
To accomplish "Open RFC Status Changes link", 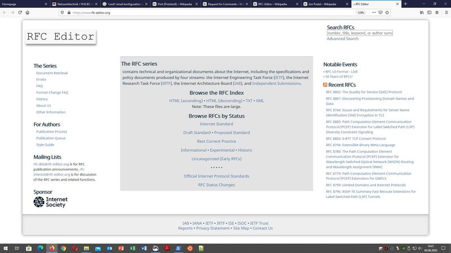I will [216, 185].
